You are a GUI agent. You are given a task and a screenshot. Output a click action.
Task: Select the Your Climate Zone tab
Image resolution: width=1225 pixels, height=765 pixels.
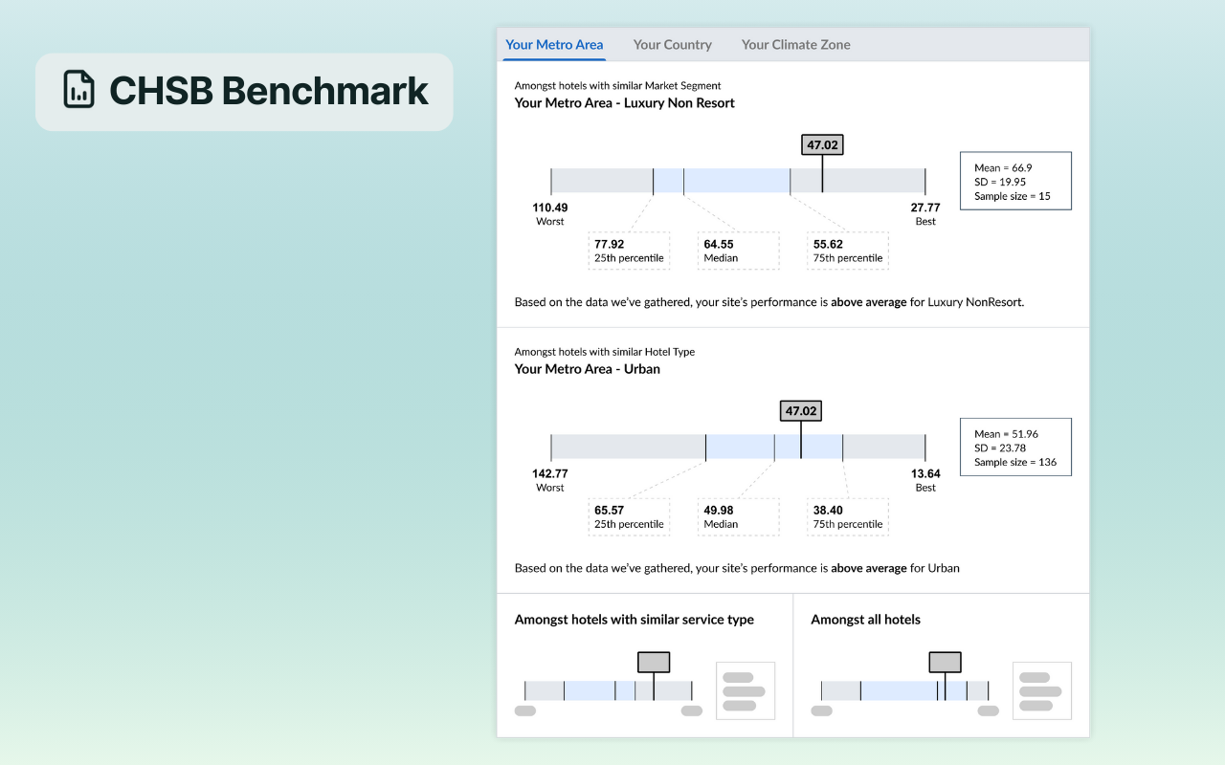pyautogui.click(x=796, y=44)
